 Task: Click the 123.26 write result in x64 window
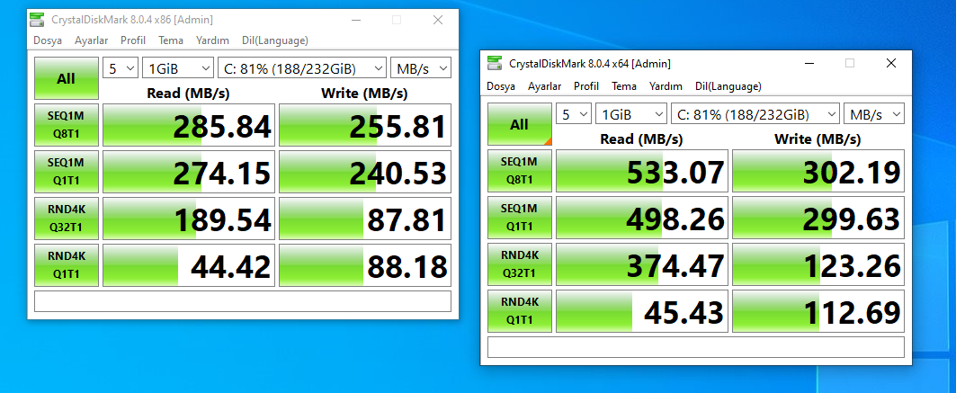[818, 264]
